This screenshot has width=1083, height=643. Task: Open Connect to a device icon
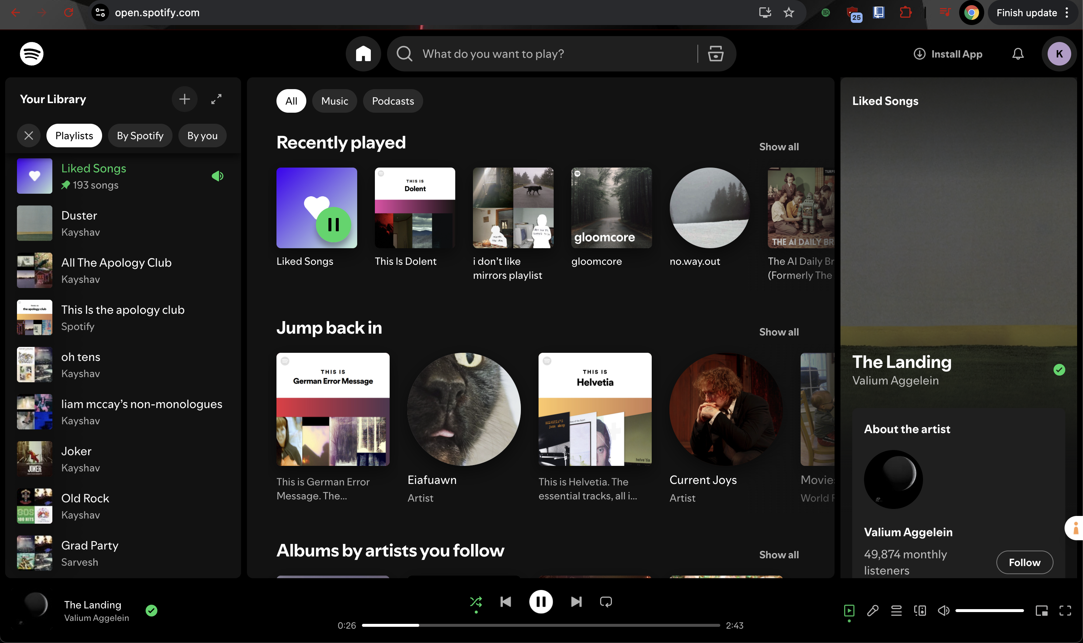coord(919,611)
